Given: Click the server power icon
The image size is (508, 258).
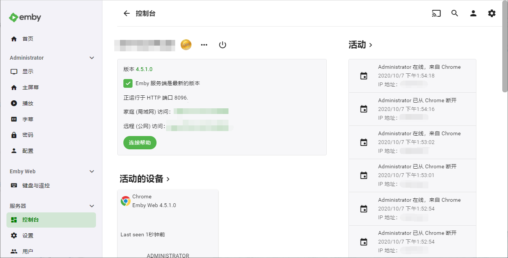Looking at the screenshot, I should point(223,45).
